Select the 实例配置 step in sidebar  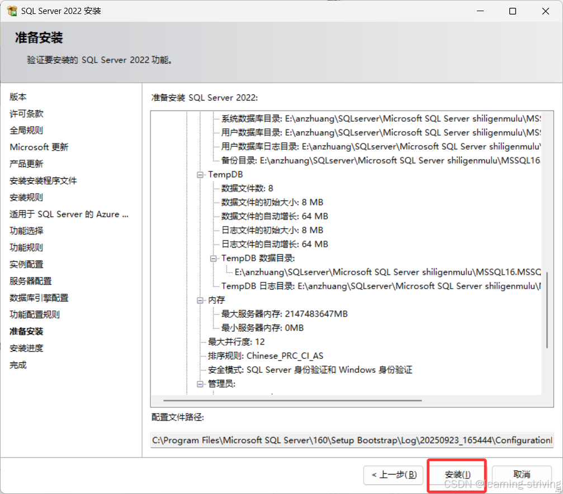pos(26,264)
